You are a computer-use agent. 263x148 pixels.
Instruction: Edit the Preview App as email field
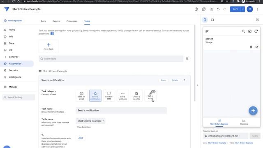coord(226,136)
